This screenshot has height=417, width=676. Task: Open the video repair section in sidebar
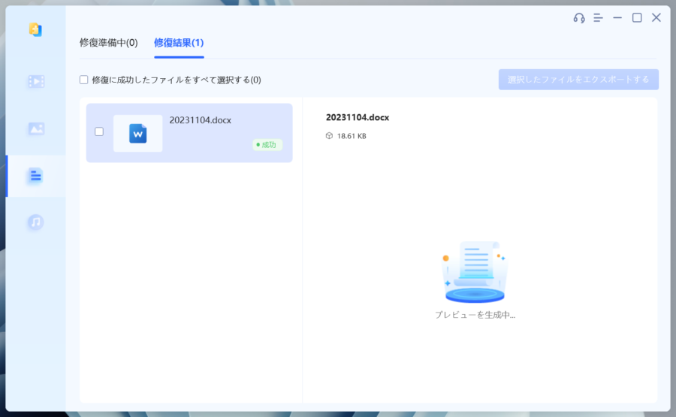35,81
